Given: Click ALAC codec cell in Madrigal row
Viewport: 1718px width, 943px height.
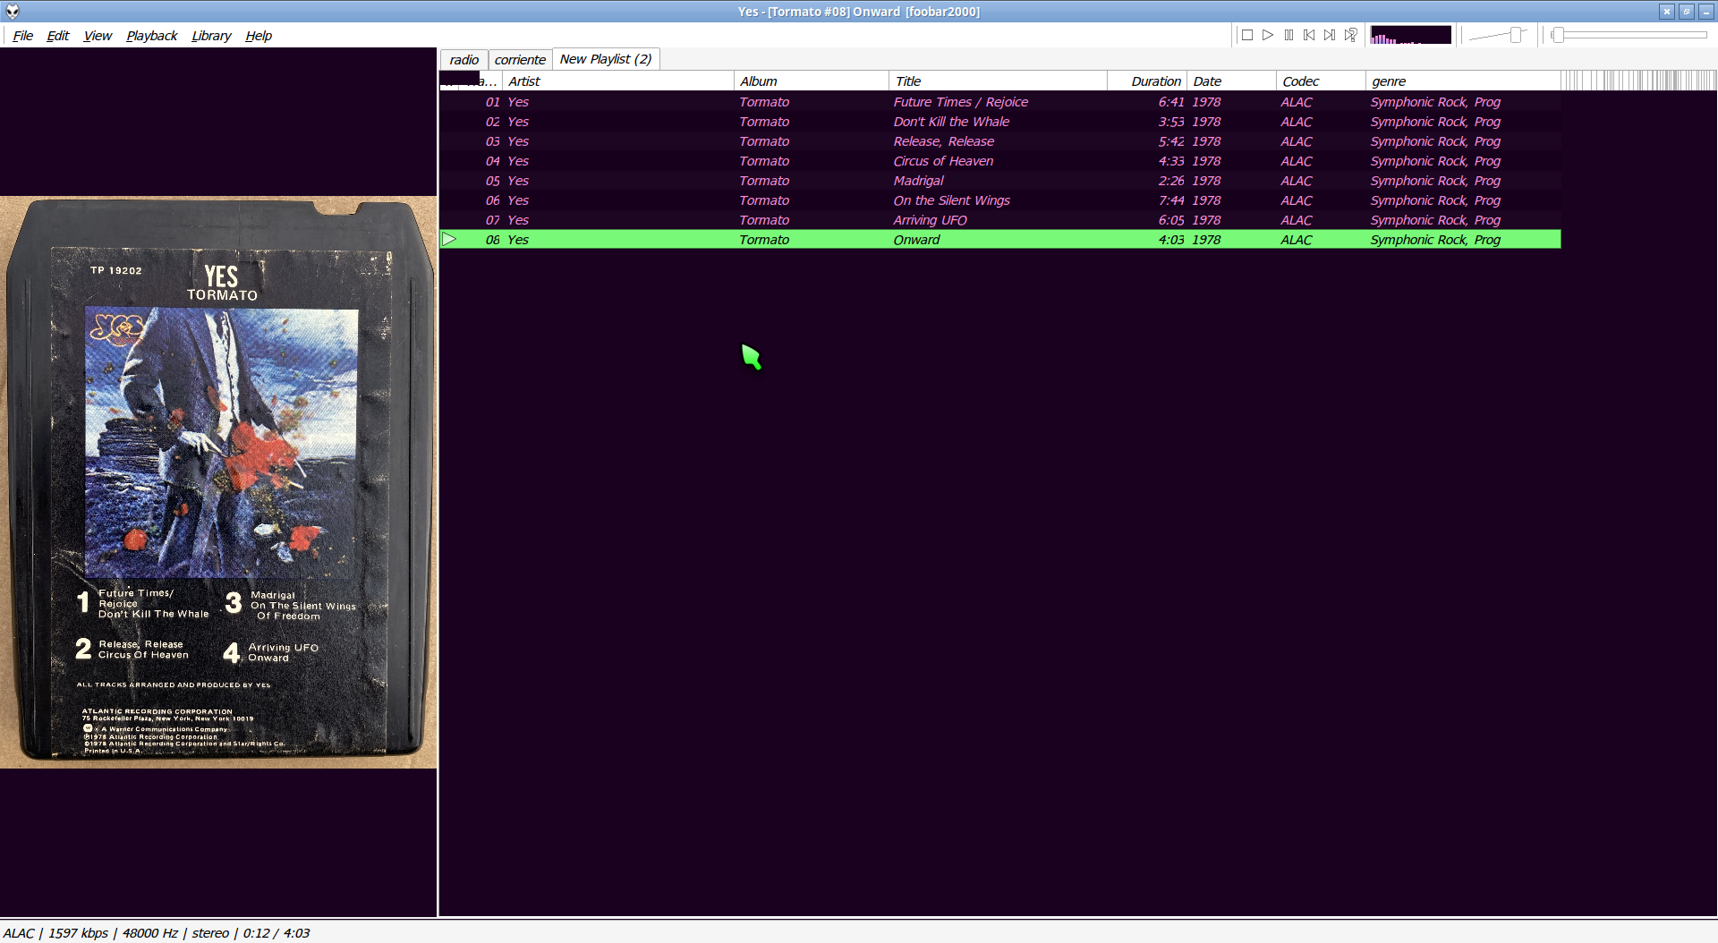Looking at the screenshot, I should 1297,181.
